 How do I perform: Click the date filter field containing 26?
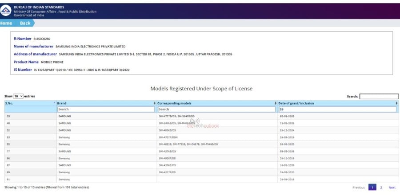coord(337,109)
